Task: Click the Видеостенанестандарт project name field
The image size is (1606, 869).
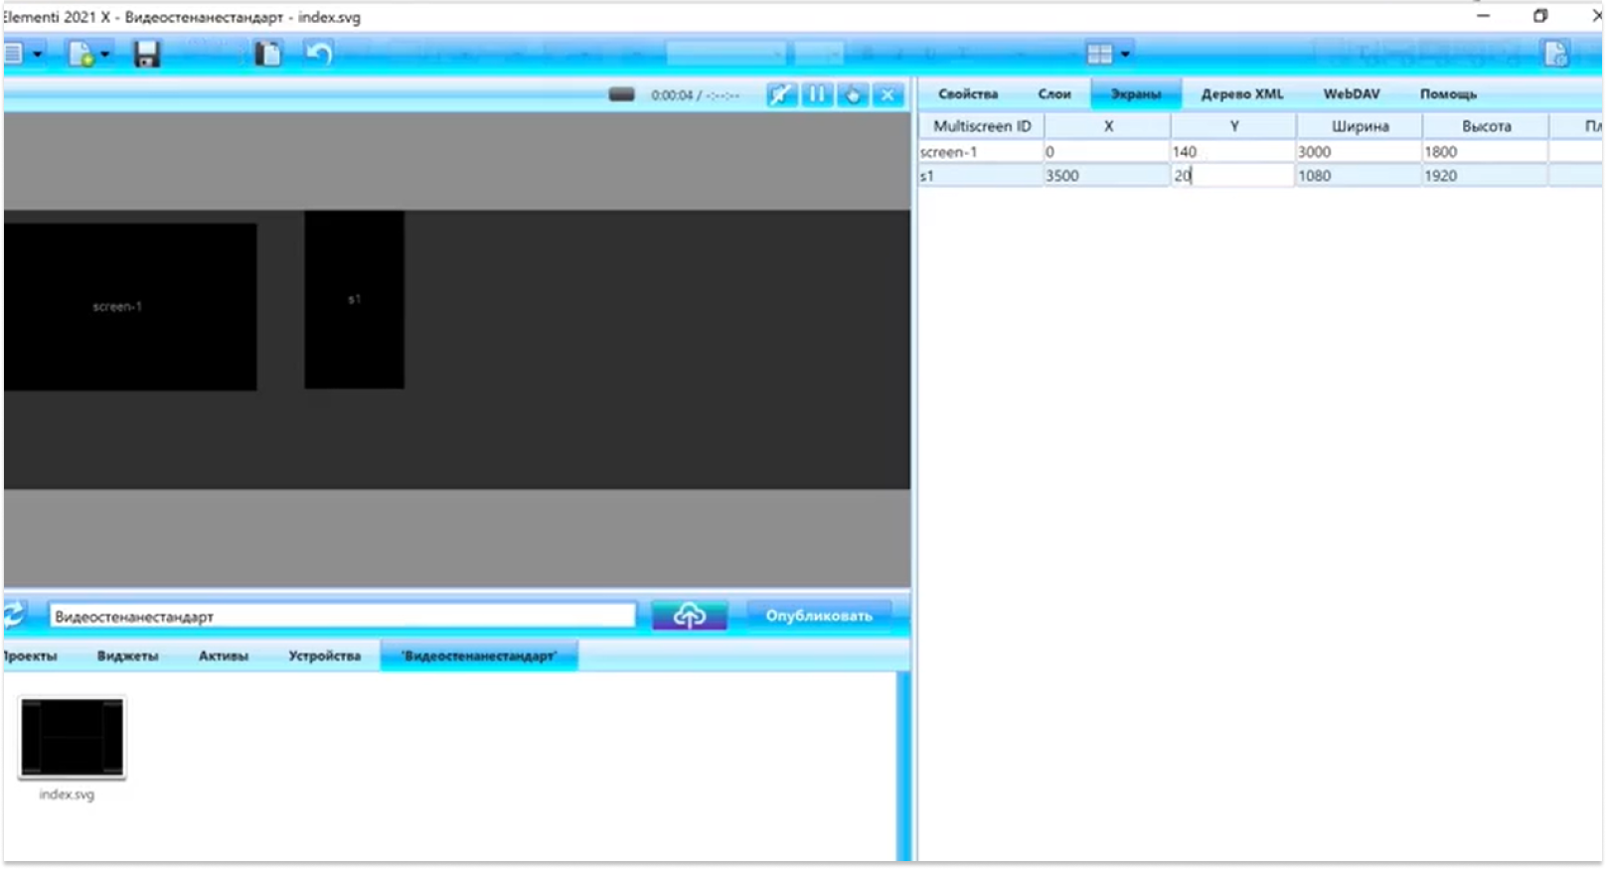Action: coord(342,617)
